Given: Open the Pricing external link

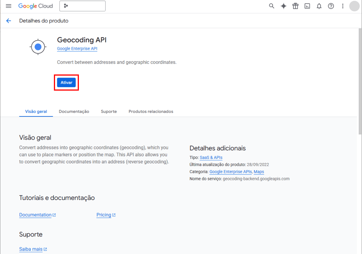Looking at the screenshot, I should coord(104,215).
